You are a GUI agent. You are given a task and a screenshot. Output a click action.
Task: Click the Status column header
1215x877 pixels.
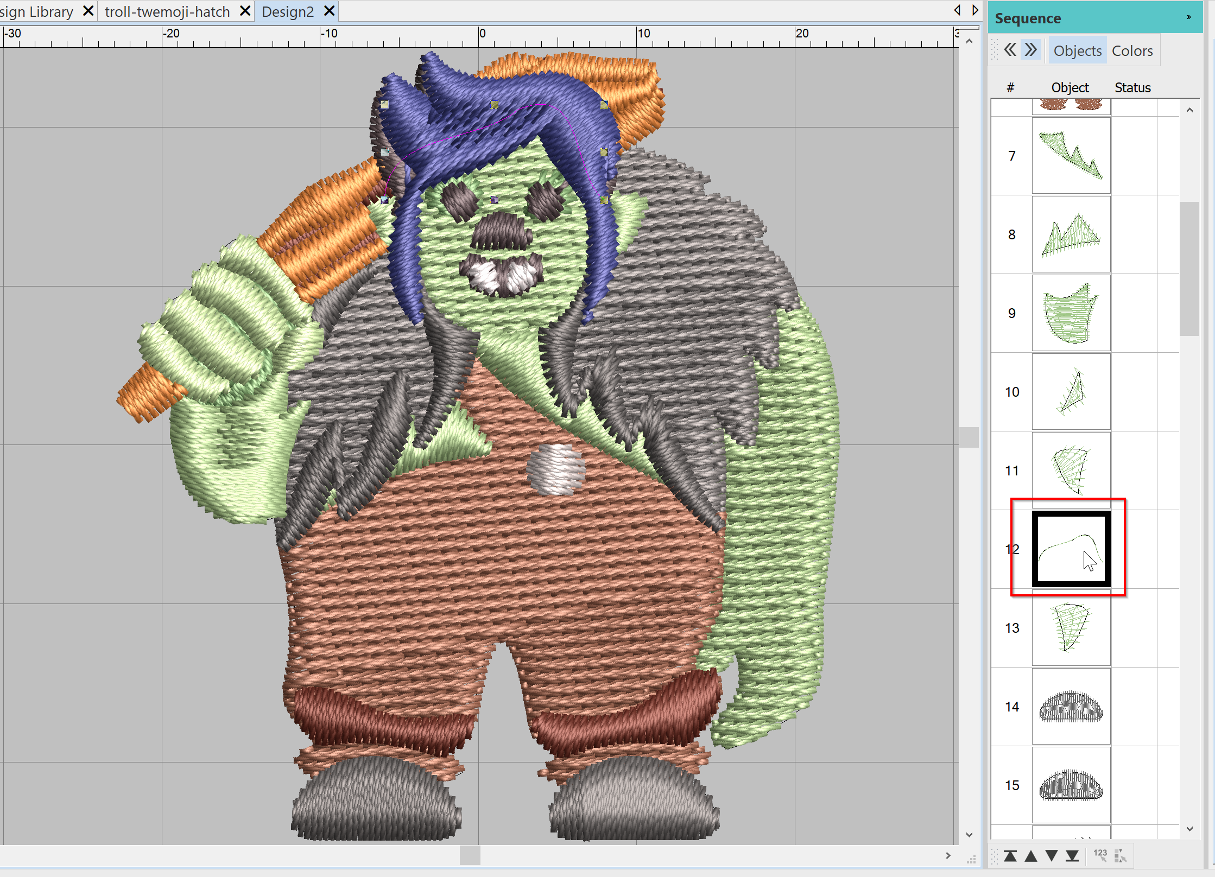[x=1132, y=87]
